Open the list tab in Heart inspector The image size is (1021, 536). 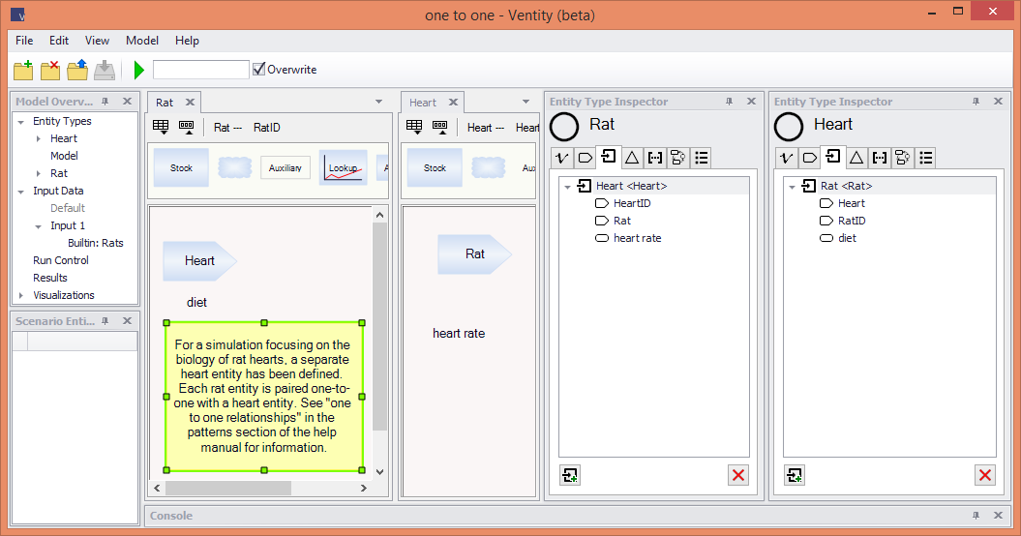925,158
